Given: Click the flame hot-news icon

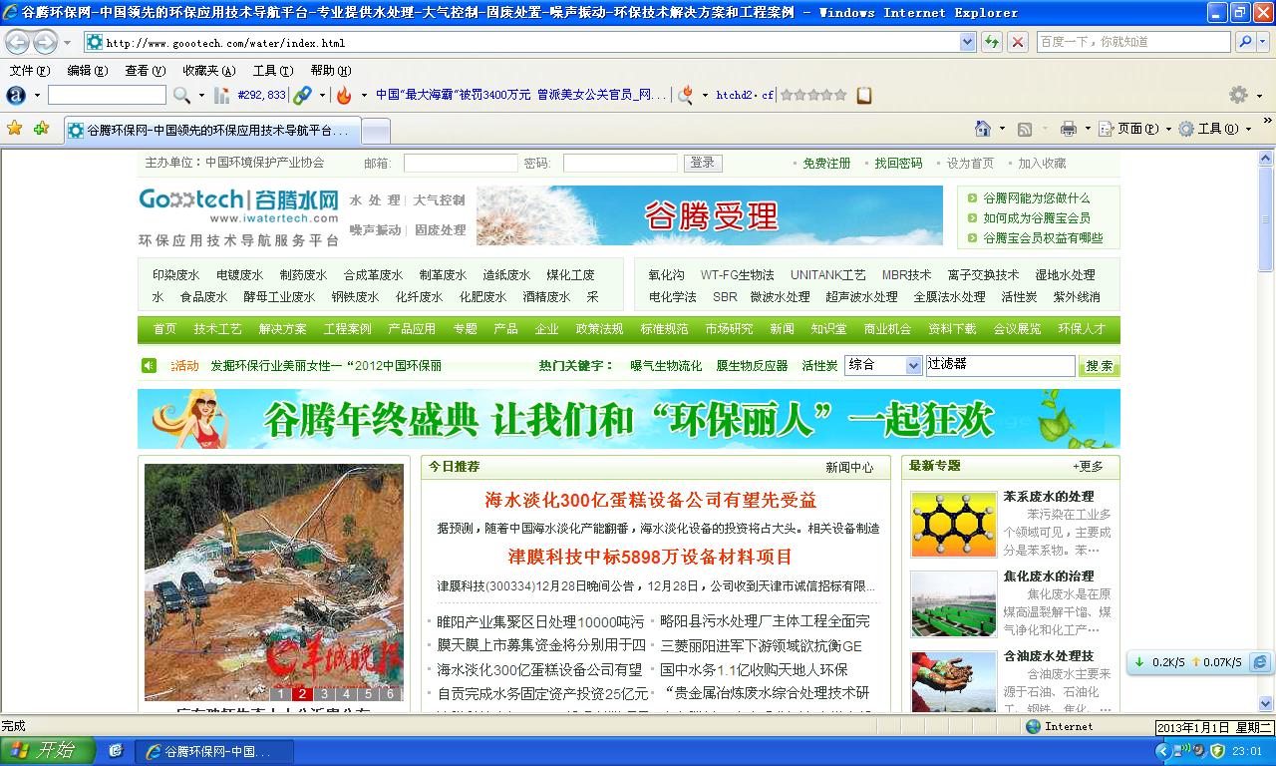Looking at the screenshot, I should click(344, 95).
